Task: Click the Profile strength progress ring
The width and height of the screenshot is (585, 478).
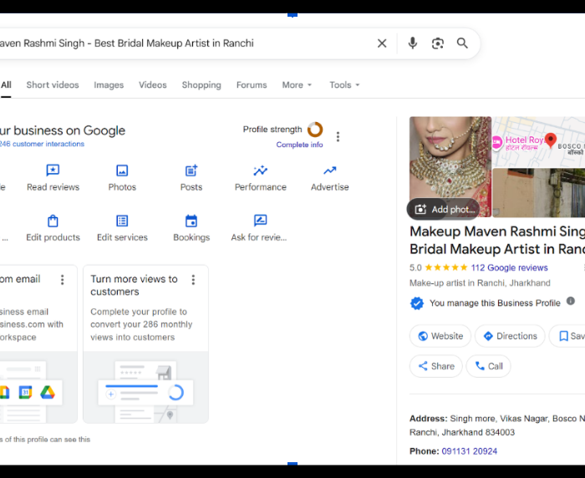Action: (315, 130)
